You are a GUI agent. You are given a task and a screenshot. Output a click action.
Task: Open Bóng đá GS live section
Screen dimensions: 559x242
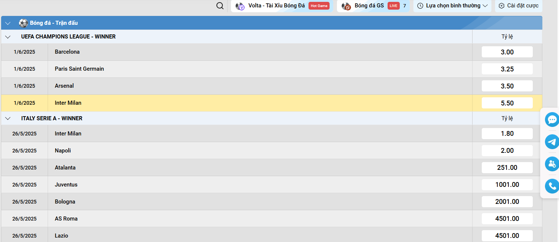pos(373,6)
